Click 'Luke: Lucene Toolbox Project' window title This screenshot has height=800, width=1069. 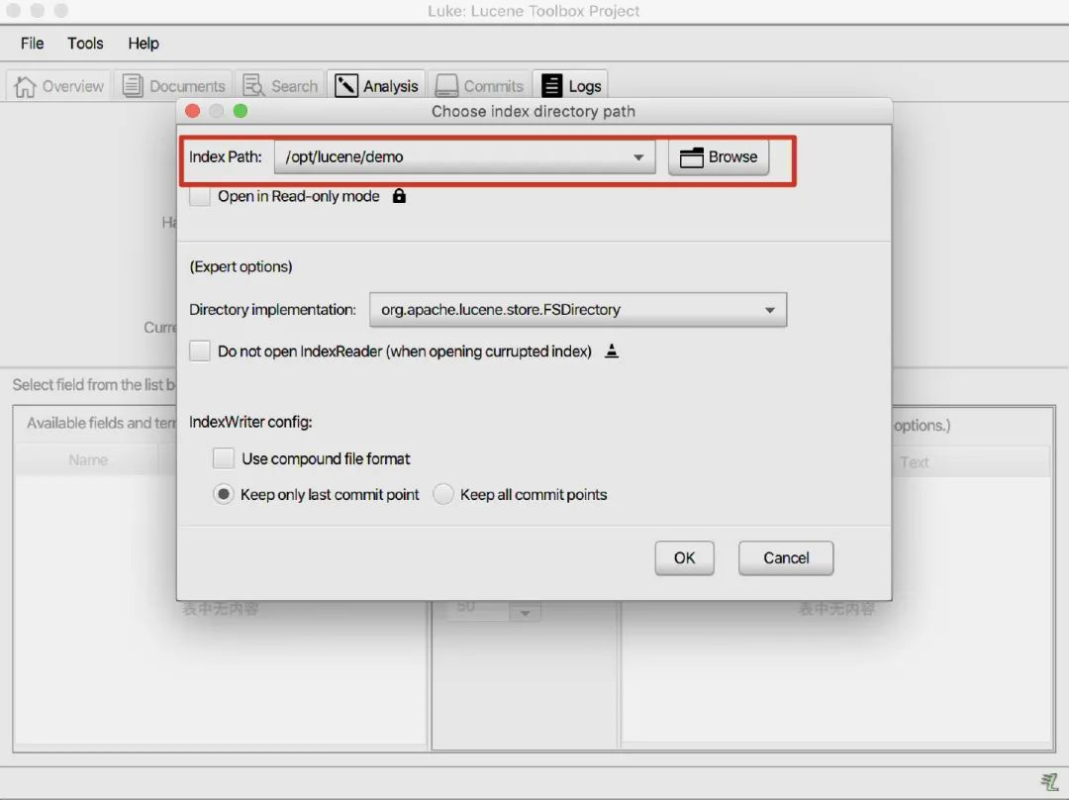click(x=534, y=11)
